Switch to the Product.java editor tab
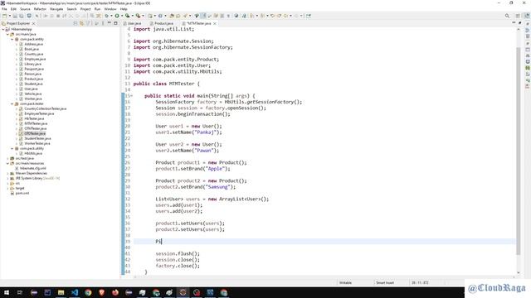 [x=162, y=23]
